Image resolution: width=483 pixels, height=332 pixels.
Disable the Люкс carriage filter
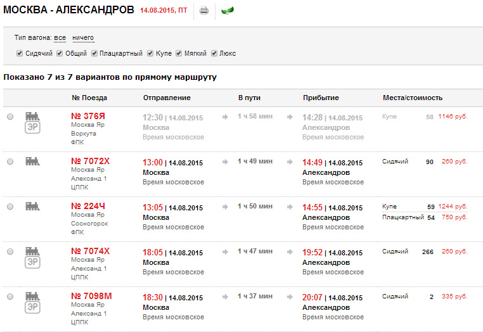214,53
